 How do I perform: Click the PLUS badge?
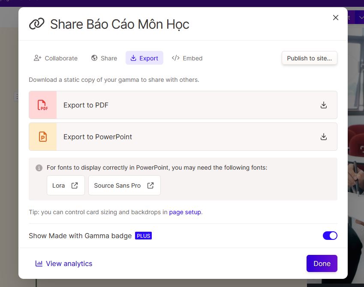[144, 236]
